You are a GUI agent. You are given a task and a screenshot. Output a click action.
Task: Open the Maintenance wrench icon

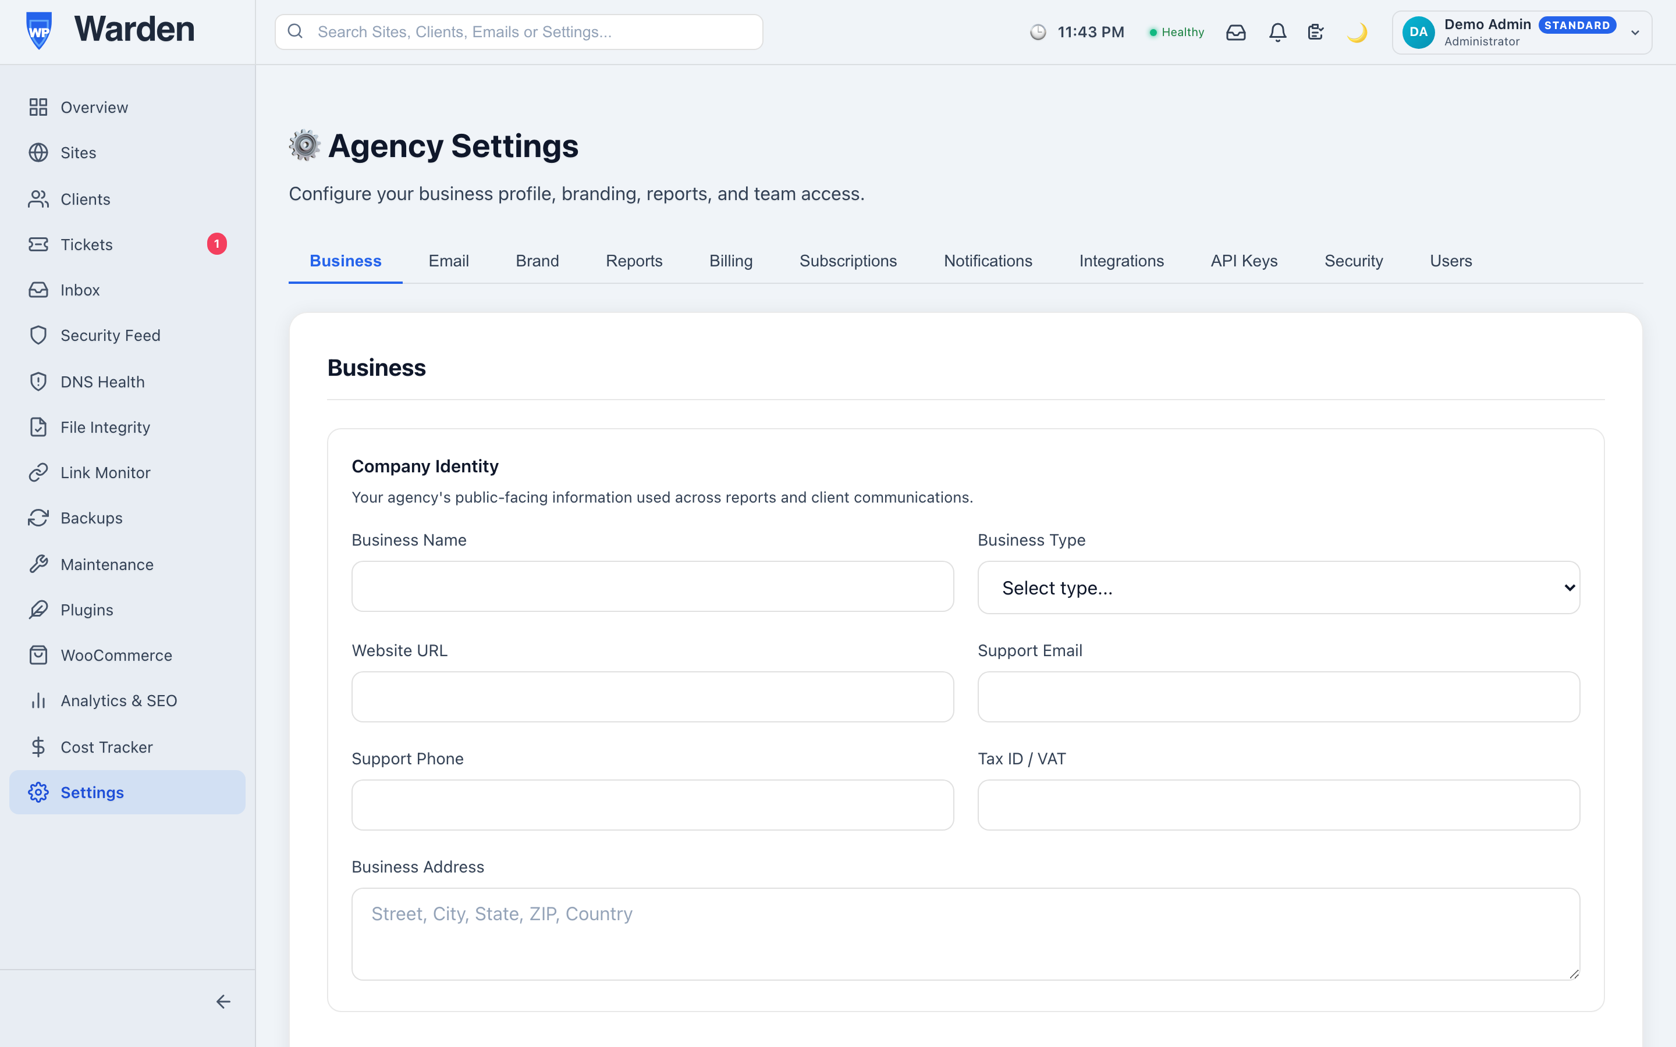[38, 564]
